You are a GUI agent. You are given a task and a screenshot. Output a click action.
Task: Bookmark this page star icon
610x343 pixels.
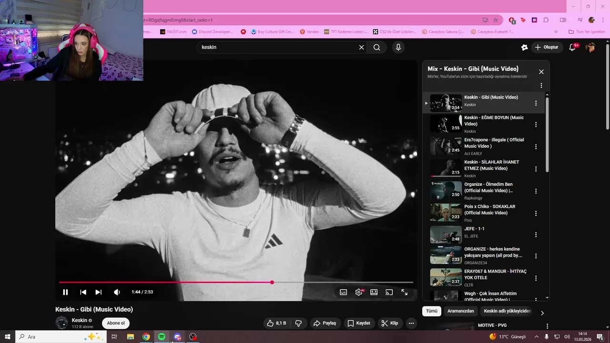click(496, 20)
